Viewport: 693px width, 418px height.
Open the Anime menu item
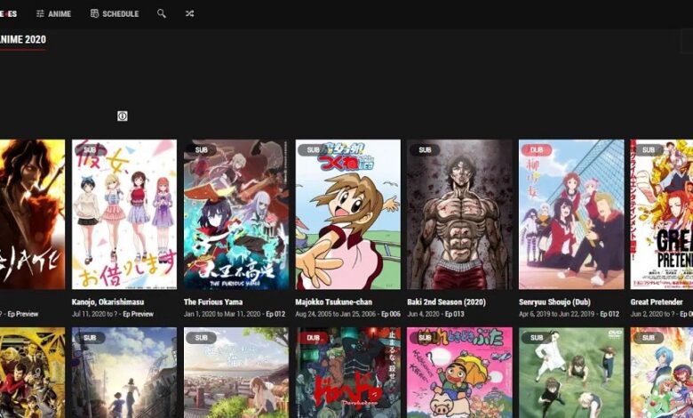(x=53, y=13)
